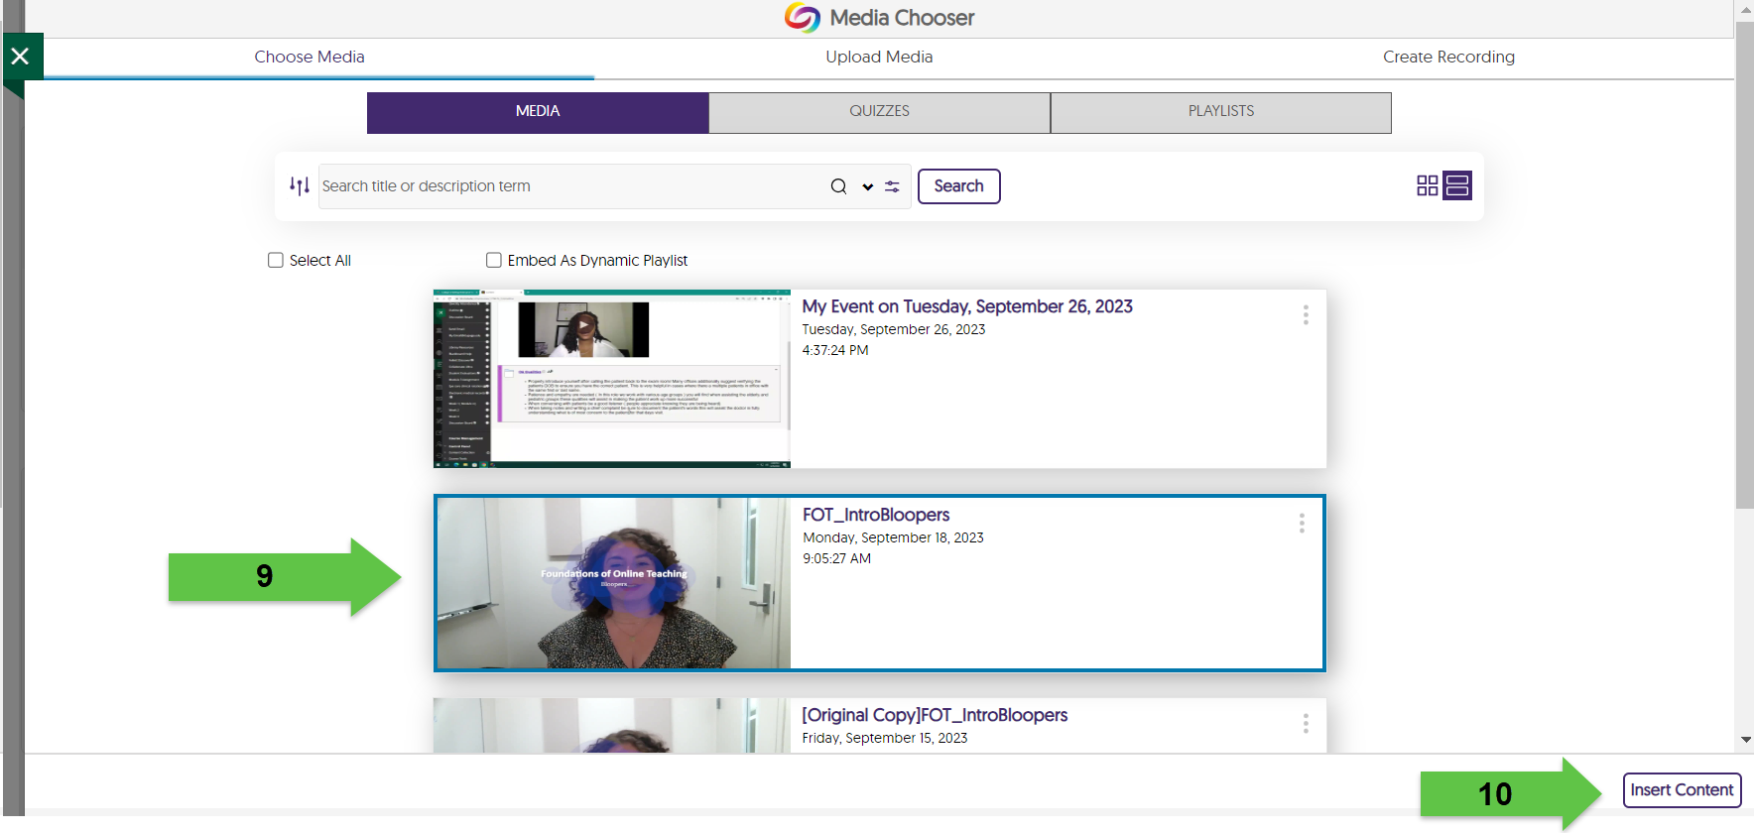1754x833 pixels.
Task: Select the FOT_IntroBloopers video thumbnail
Action: tap(614, 583)
